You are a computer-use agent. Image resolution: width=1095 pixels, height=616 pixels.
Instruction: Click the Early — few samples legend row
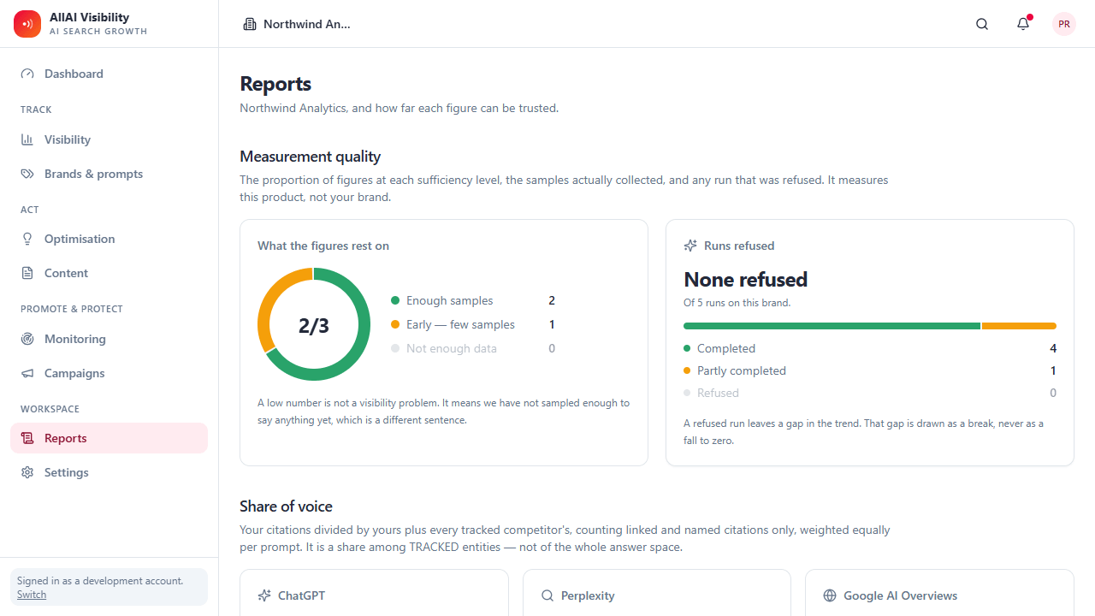point(473,324)
